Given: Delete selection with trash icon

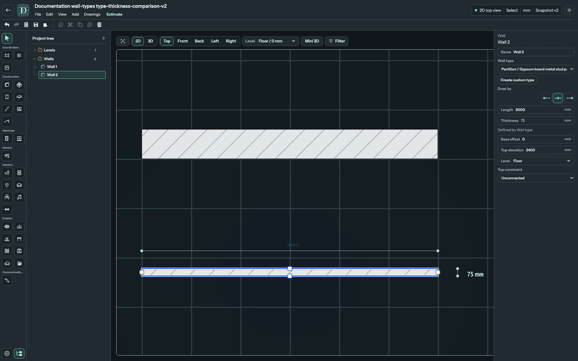Looking at the screenshot, I should (99, 25).
